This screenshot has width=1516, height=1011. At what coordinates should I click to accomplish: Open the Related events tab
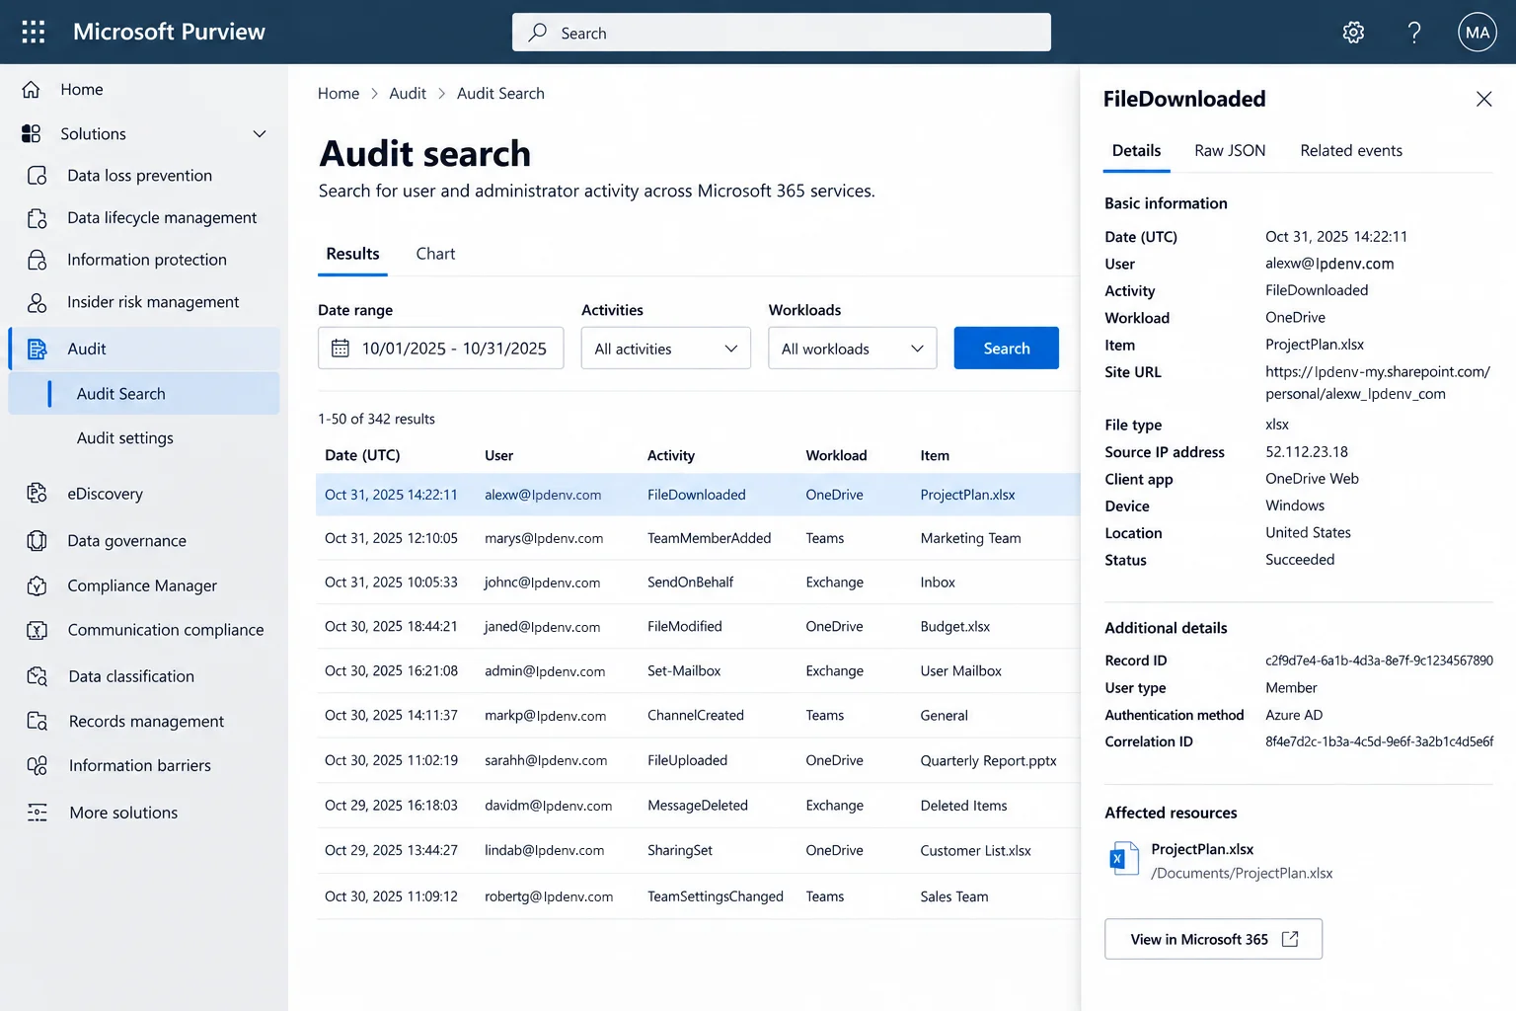[1351, 151]
